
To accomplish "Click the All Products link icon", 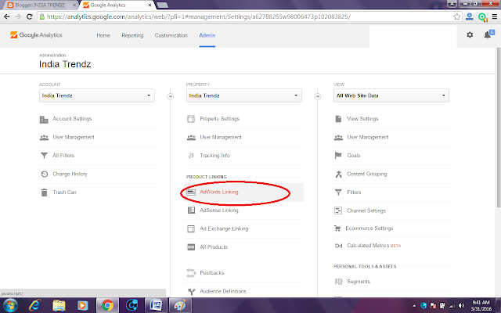I will (x=191, y=247).
